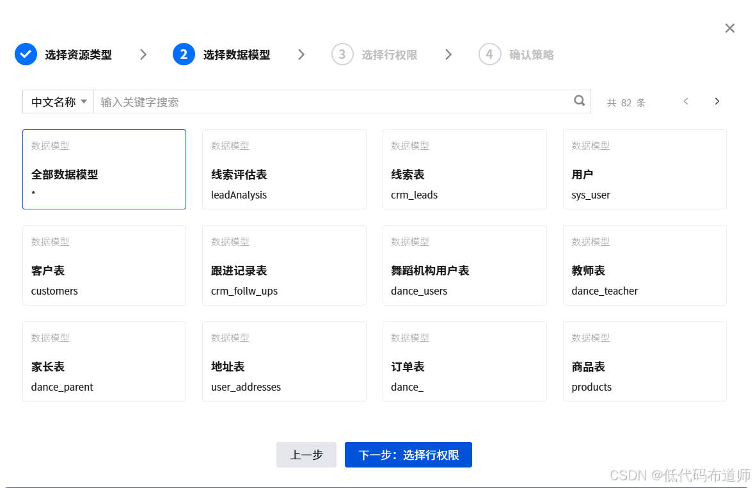Click the previous page arrow
Image resolution: width=753 pixels, height=488 pixels.
[x=686, y=101]
